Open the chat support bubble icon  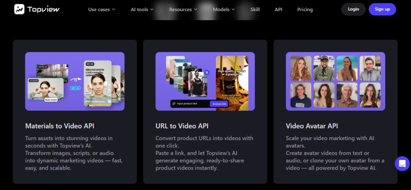(x=402, y=164)
